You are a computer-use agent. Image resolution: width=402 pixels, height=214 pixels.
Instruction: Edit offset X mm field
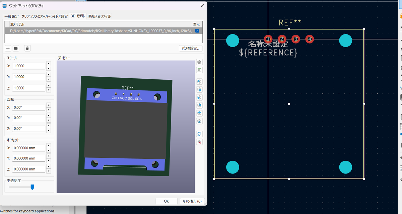29,148
